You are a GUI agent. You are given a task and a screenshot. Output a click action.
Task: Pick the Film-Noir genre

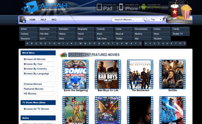[47, 34]
